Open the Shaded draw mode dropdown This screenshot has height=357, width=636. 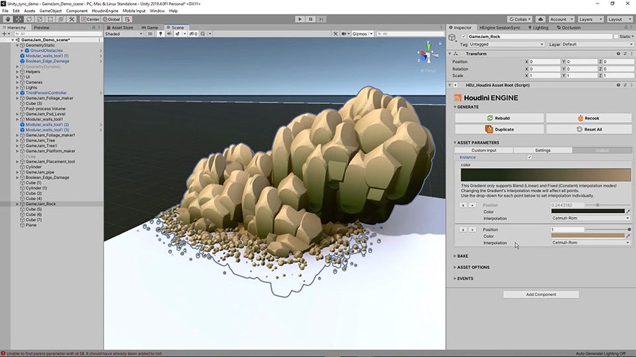pyautogui.click(x=124, y=34)
